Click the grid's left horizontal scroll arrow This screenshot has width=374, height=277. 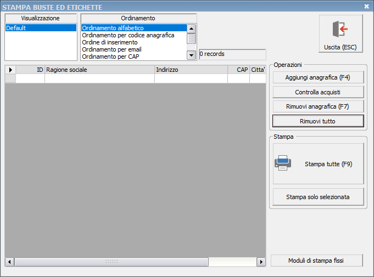click(x=9, y=262)
